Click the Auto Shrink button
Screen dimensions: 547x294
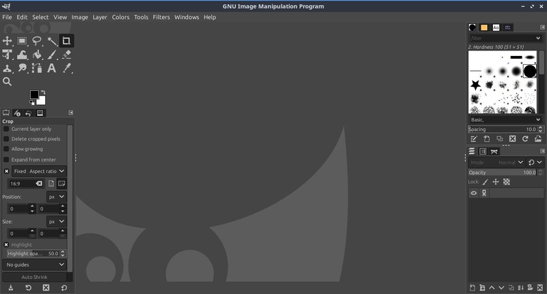pyautogui.click(x=35, y=278)
